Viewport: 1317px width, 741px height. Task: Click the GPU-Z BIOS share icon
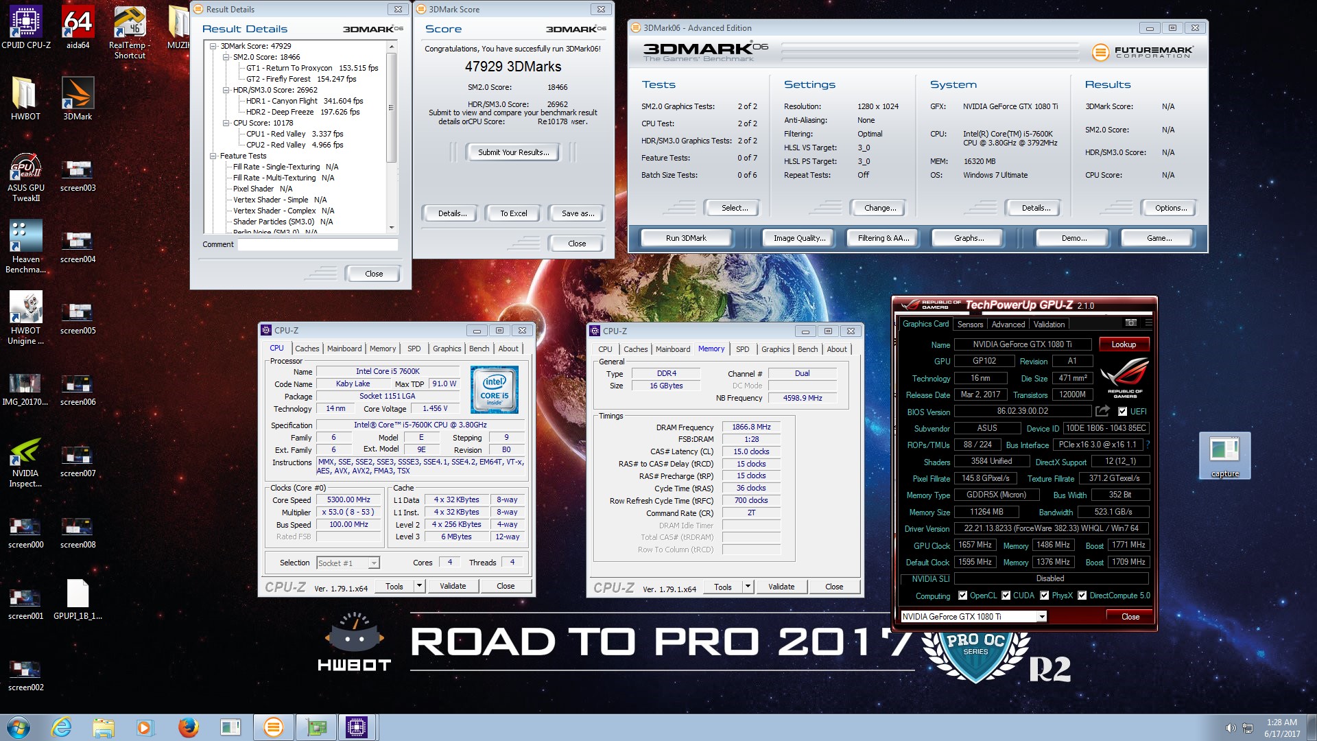click(x=1102, y=411)
